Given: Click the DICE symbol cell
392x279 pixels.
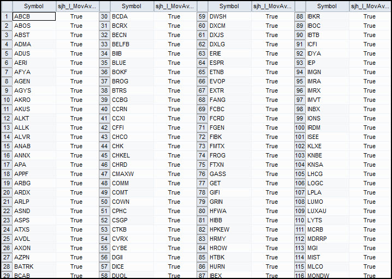Looking at the screenshot, I should click(x=132, y=266).
